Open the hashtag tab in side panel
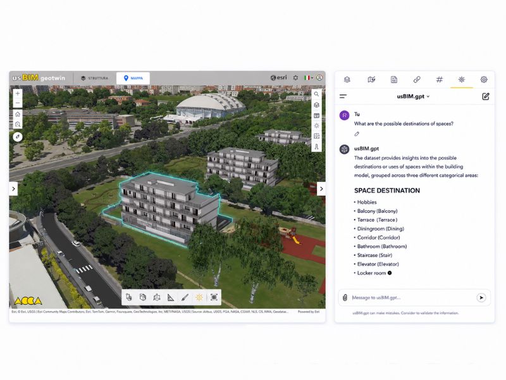Viewport: 506px width, 380px height. 440,80
